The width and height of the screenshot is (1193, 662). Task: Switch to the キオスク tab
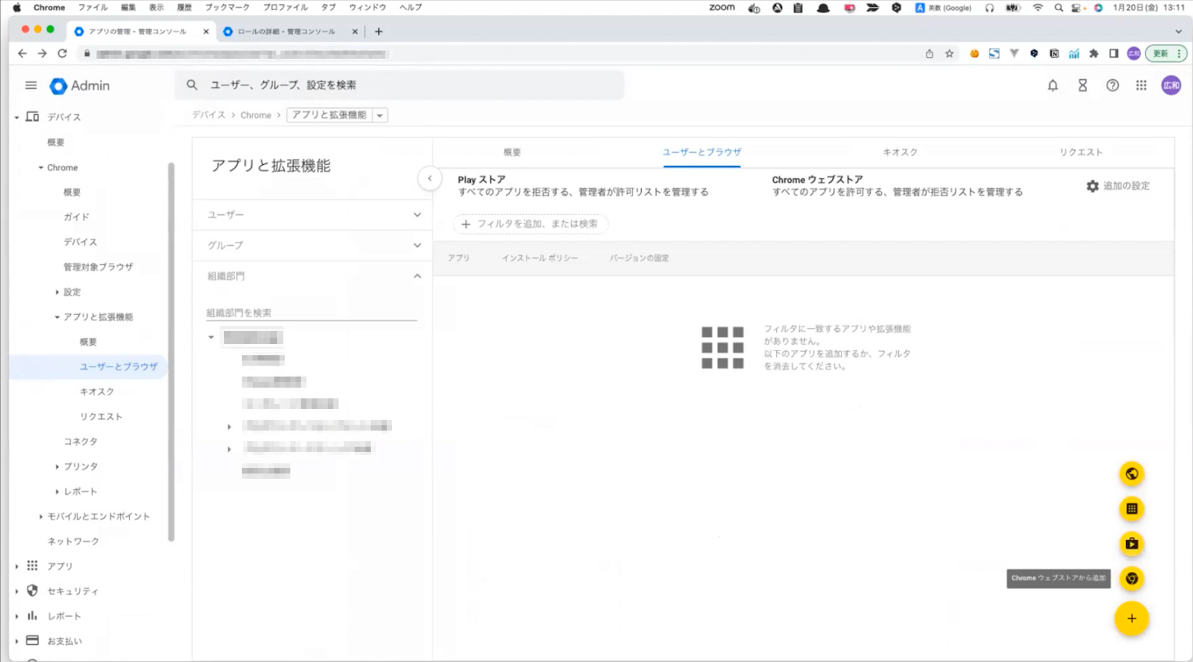pyautogui.click(x=900, y=152)
